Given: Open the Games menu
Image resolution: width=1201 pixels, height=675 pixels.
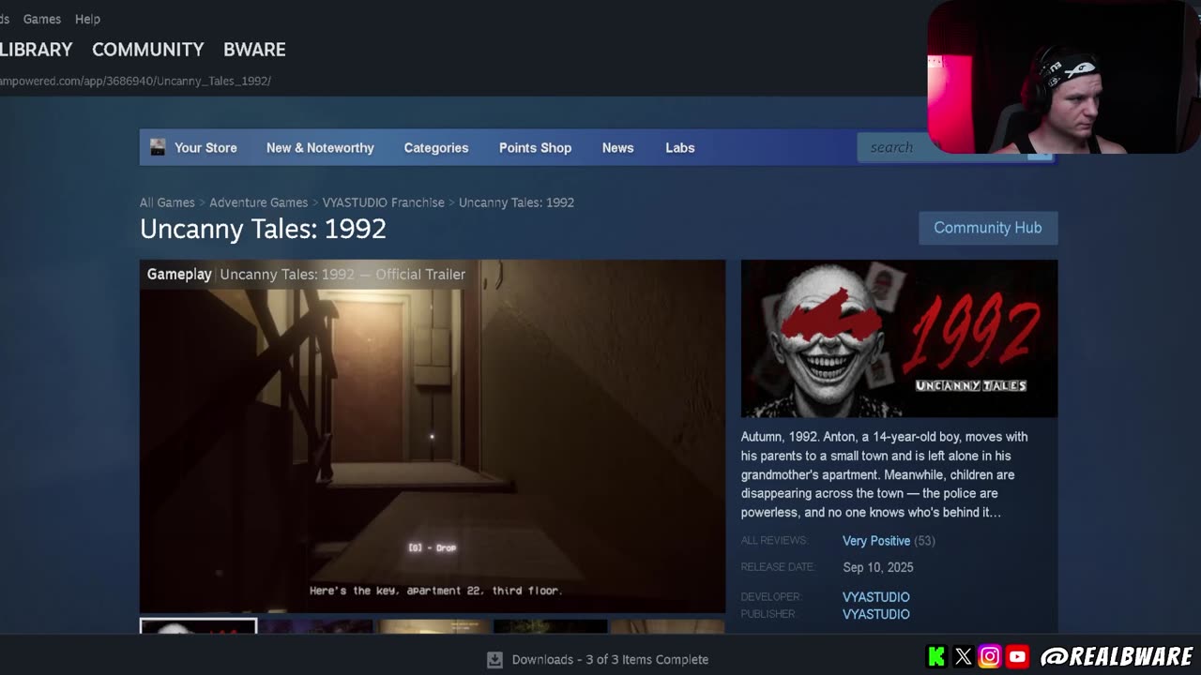Looking at the screenshot, I should pyautogui.click(x=42, y=19).
